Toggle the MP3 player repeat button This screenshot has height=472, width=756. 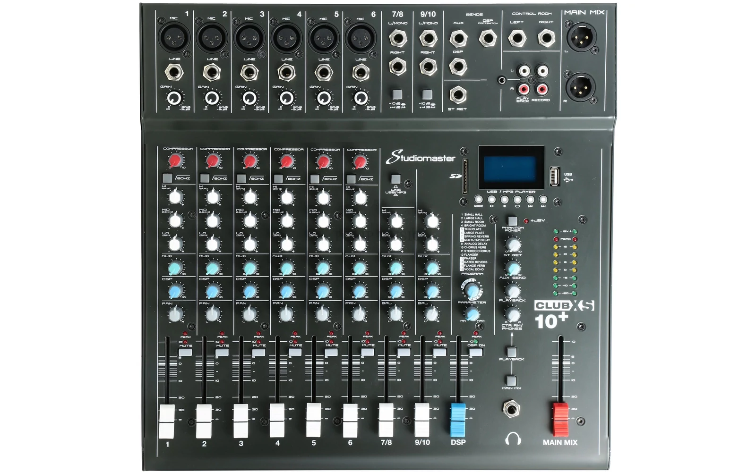coord(517,200)
